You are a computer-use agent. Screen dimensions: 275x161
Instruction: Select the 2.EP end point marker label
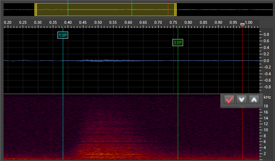pyautogui.click(x=178, y=43)
